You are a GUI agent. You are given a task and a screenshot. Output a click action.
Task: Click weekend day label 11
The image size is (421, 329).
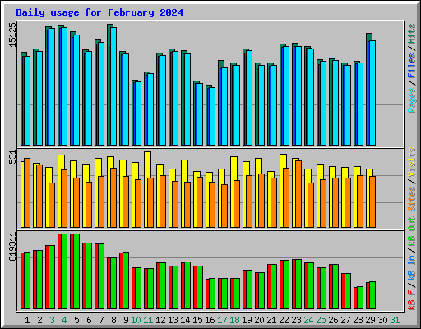[148, 320]
